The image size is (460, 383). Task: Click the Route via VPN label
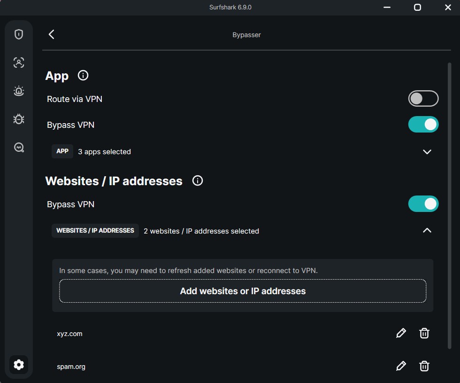75,99
